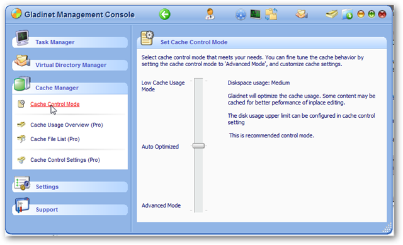Image resolution: width=403 pixels, height=245 pixels.
Task: Click the 'Gladinet Management Console' title
Action: (x=79, y=14)
